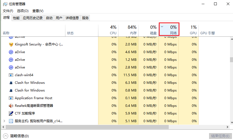The image size is (233, 140).
Task: Click the vertical scrollbar thumb
Action: 231,60
